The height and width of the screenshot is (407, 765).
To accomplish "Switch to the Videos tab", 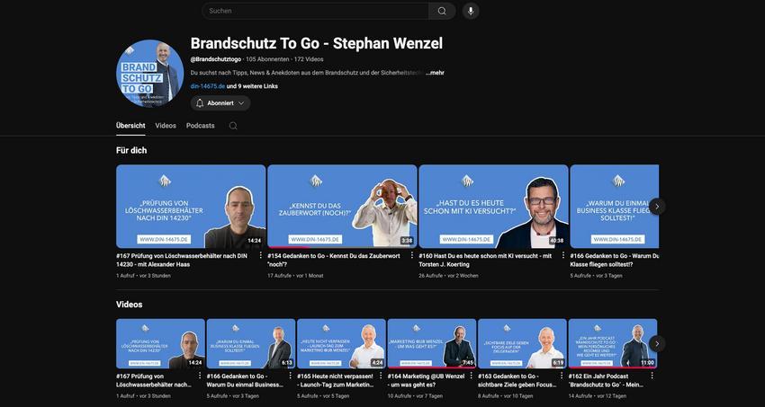I will pos(166,126).
